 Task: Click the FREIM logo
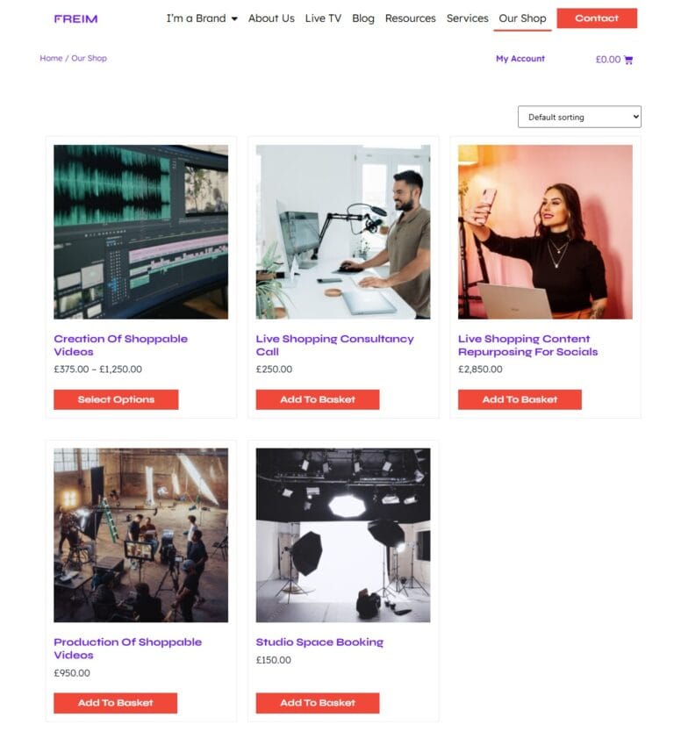(x=75, y=18)
